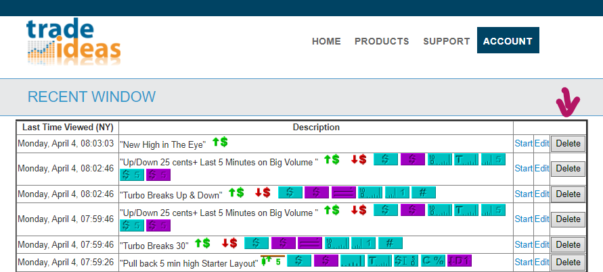The height and width of the screenshot is (272, 603).
Task: Click green up-arrow dollar icon in Turbo Breaks Up & Down row
Action: click(x=236, y=192)
